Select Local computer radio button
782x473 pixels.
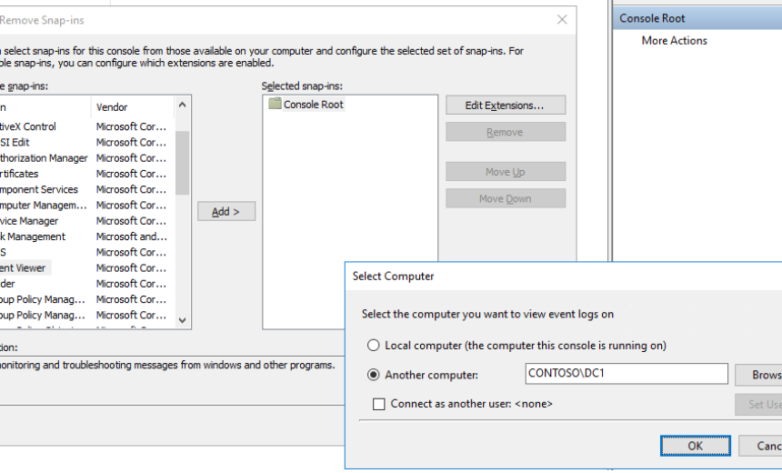pos(373,346)
